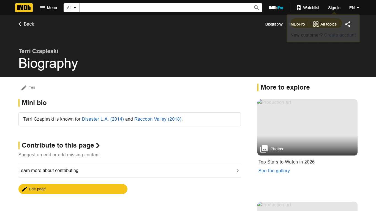The width and height of the screenshot is (376, 211).
Task: Open All topics grid icon
Action: [316, 24]
